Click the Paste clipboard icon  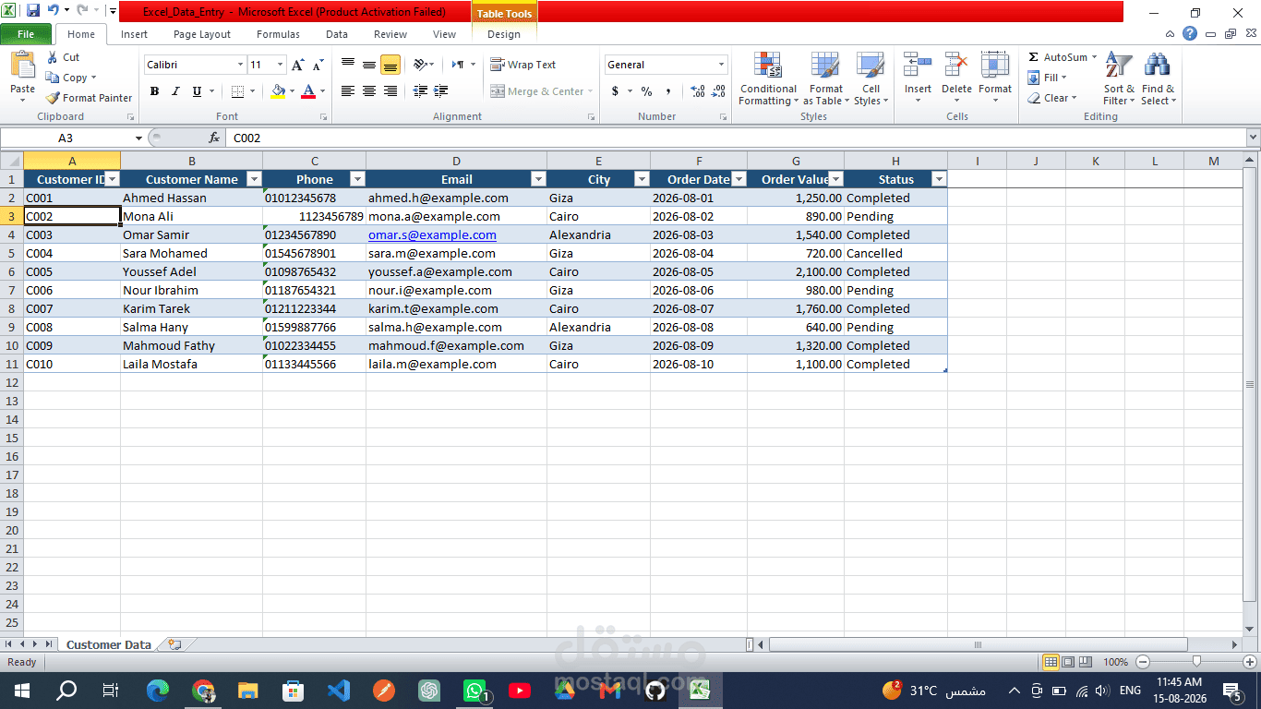tap(22, 66)
